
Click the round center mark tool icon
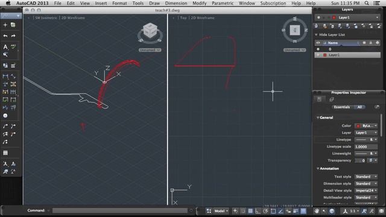click(x=5, y=115)
